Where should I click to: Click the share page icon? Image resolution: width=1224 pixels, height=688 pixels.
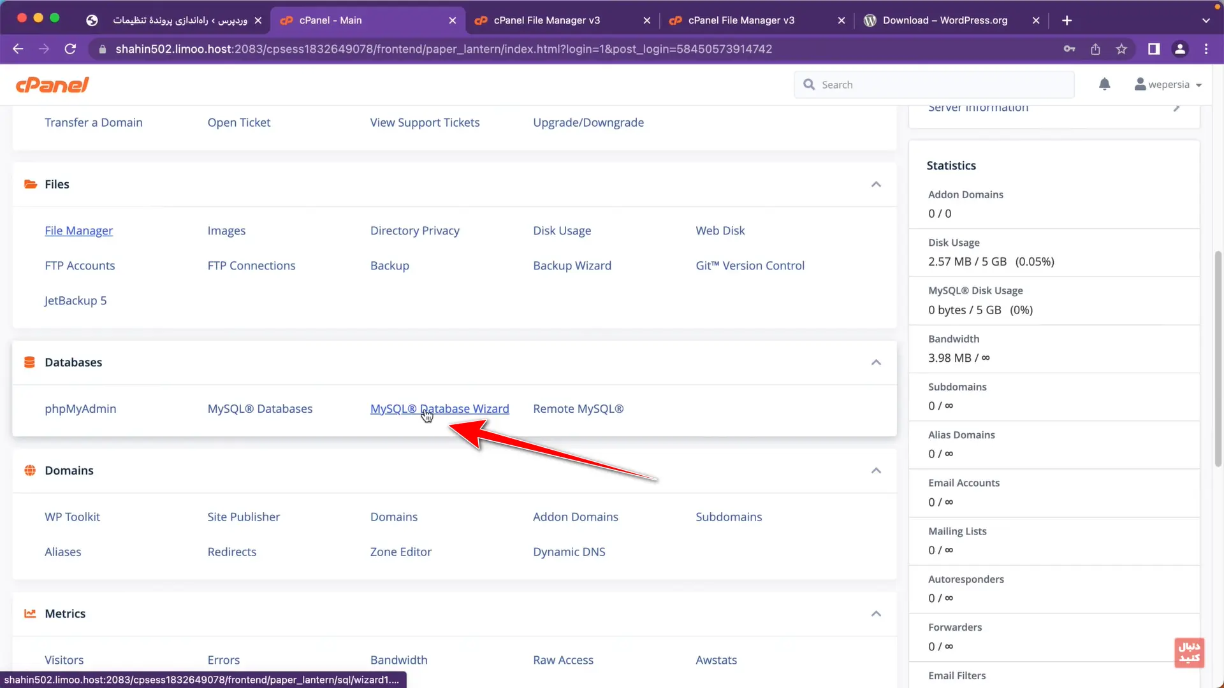[x=1095, y=49]
